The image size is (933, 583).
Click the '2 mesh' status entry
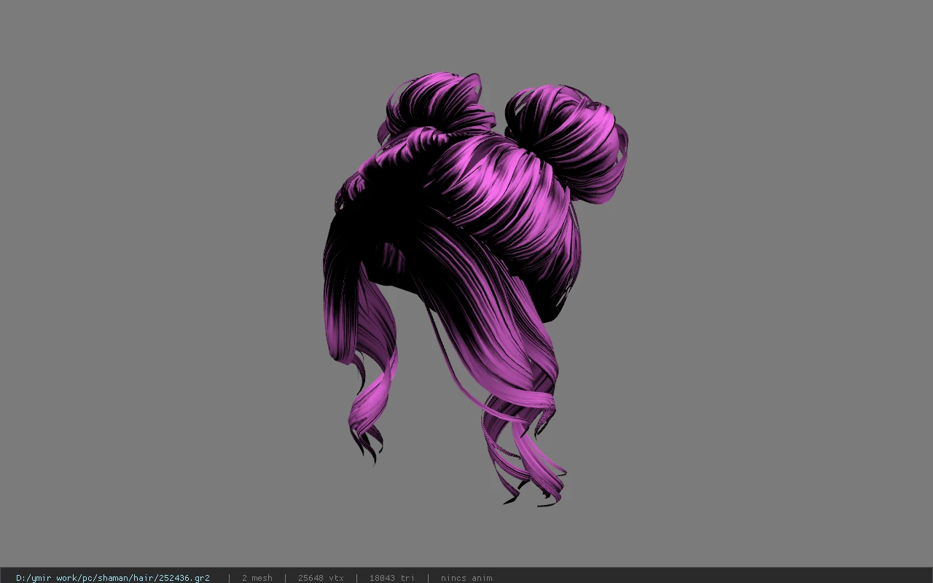click(x=257, y=578)
